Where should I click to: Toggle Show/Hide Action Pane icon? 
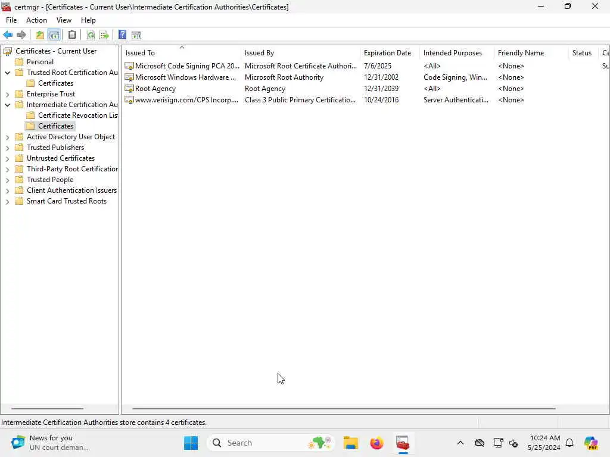point(136,35)
